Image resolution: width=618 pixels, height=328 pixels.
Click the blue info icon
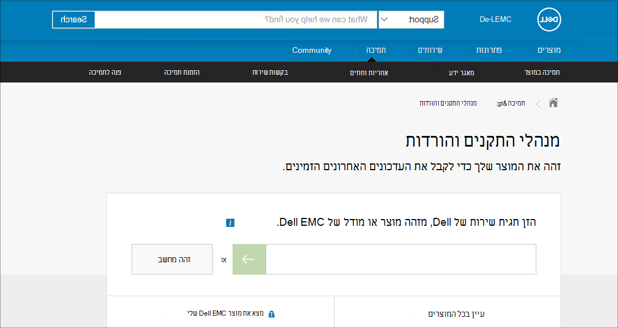coord(230,223)
